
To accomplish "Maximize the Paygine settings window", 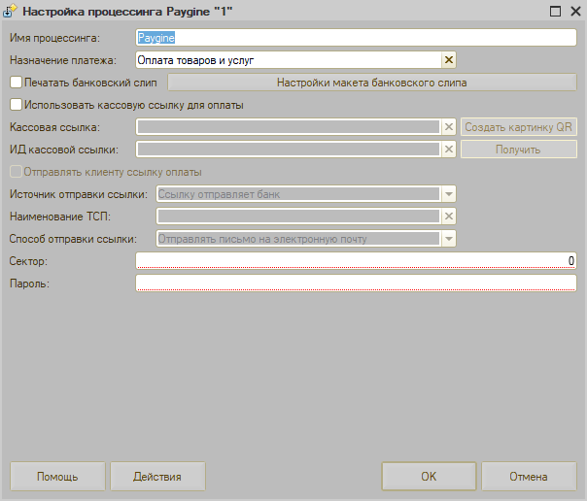I will (x=555, y=12).
